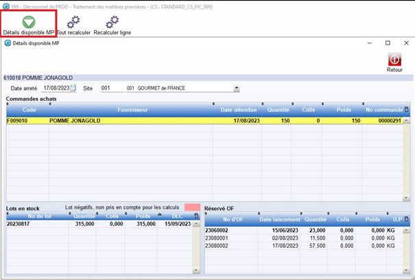This screenshot has width=415, height=280.
Task: Click Commandes achats grid options icon
Action: (406, 109)
